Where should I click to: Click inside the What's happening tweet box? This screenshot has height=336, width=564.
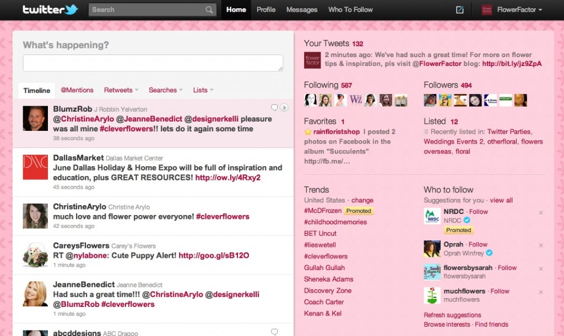pyautogui.click(x=153, y=63)
